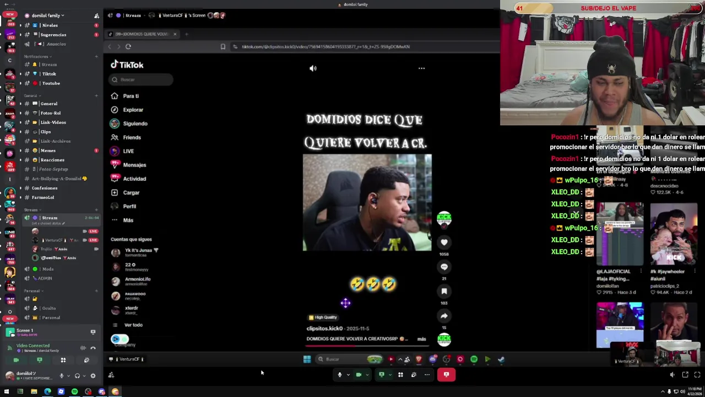Add a channel to the Personal category
Screen dimensions: 705x397
tap(96, 291)
